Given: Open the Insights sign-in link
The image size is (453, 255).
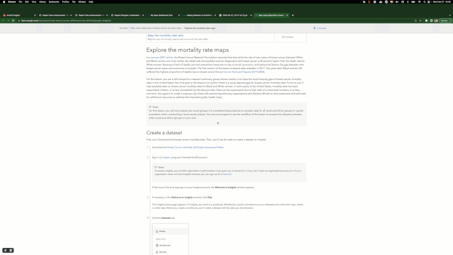Looking at the screenshot, I should click(x=166, y=157).
